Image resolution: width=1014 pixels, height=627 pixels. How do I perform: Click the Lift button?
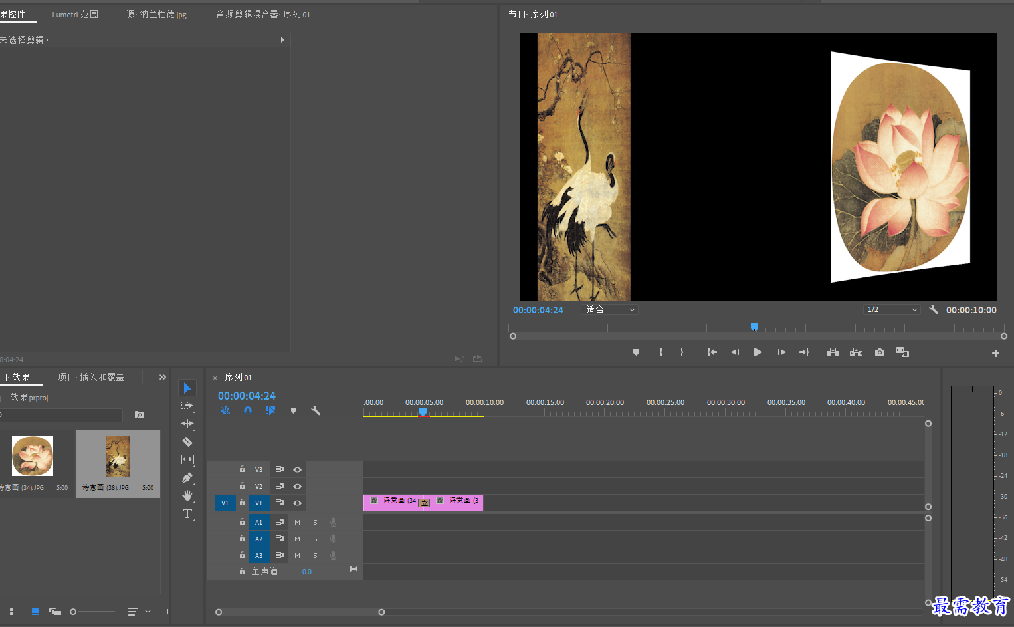click(833, 352)
